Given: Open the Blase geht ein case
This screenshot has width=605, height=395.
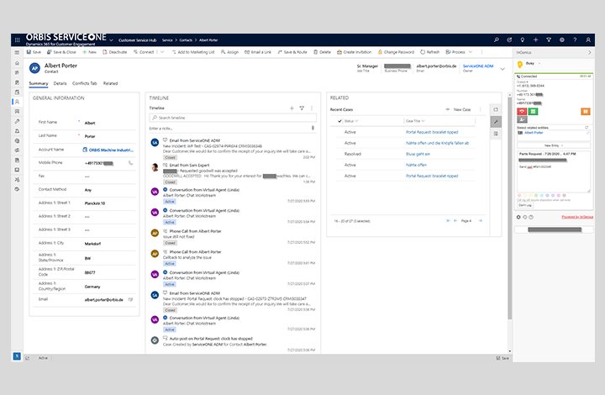Looking at the screenshot, I should coord(418,154).
